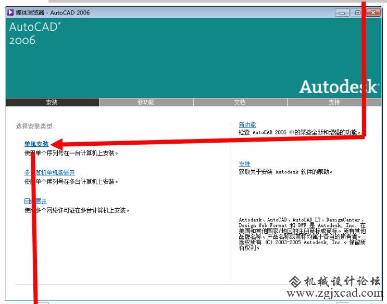
Task: Click the Autodesk logo in banner
Action: click(339, 86)
